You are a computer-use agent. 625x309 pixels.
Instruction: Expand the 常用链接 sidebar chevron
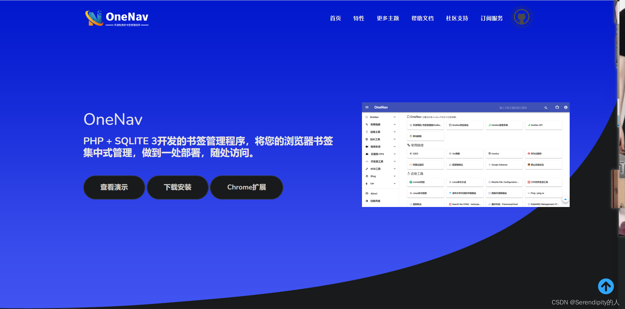[x=395, y=124]
